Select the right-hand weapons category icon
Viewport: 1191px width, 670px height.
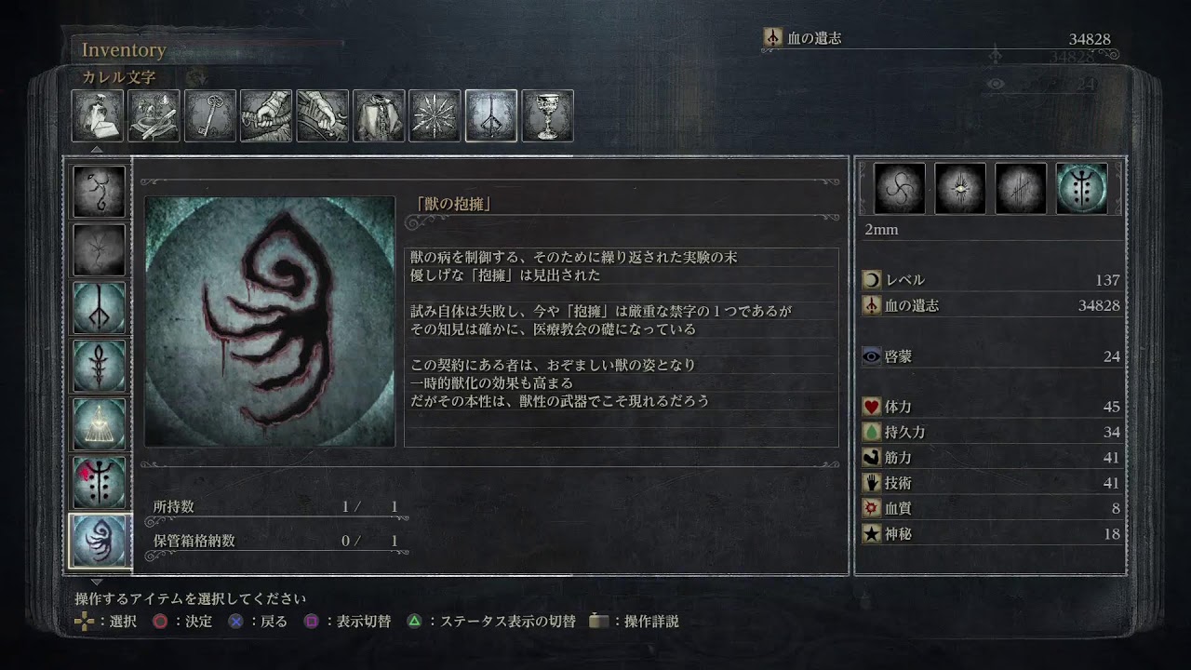coord(266,115)
